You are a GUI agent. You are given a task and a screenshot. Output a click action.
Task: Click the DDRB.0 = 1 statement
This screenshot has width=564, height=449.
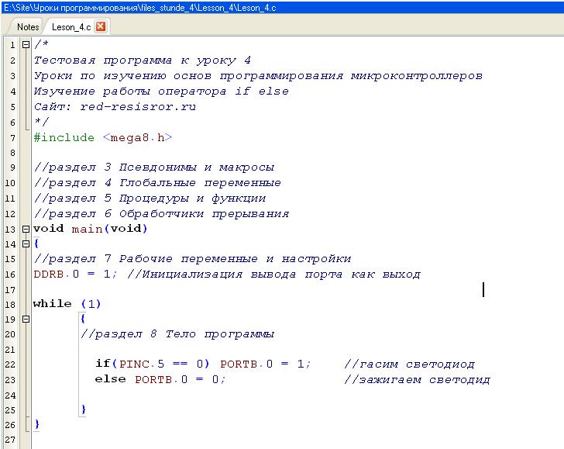click(x=75, y=274)
